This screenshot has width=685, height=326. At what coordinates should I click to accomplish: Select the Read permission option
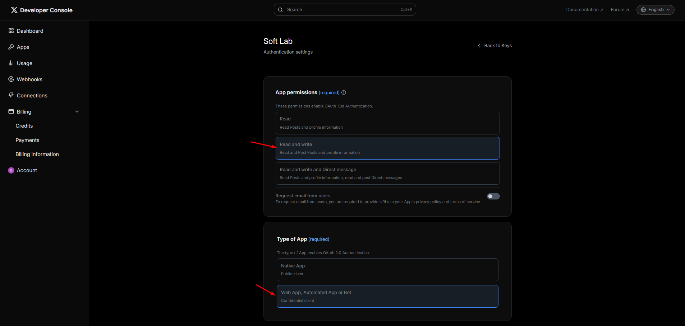(387, 123)
